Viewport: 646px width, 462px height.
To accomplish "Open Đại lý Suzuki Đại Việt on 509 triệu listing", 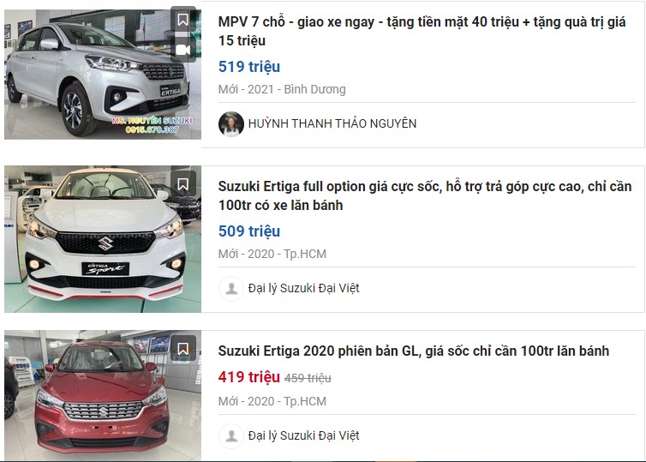I will pos(303,288).
